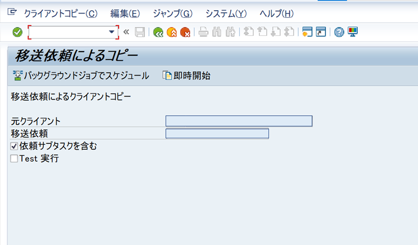Create a new SAP session icon

[307, 31]
